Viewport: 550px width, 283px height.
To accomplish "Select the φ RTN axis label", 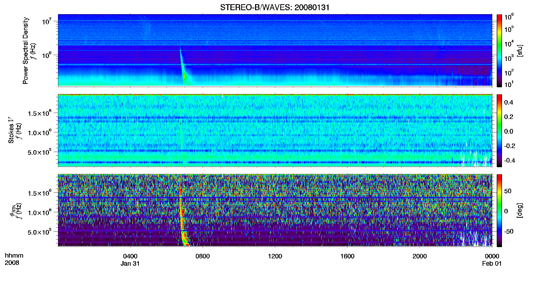I will (x=12, y=211).
